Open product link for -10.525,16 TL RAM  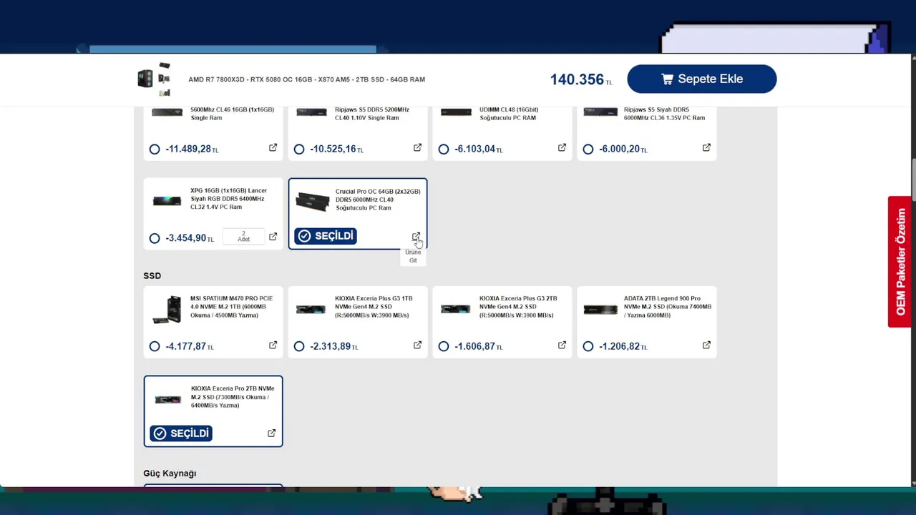pyautogui.click(x=417, y=148)
